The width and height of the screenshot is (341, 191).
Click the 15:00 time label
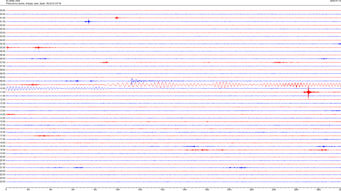pos(2,121)
